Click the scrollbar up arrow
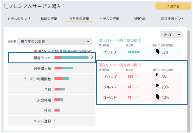Screen dimensions: 193x133 [x=189, y=29]
